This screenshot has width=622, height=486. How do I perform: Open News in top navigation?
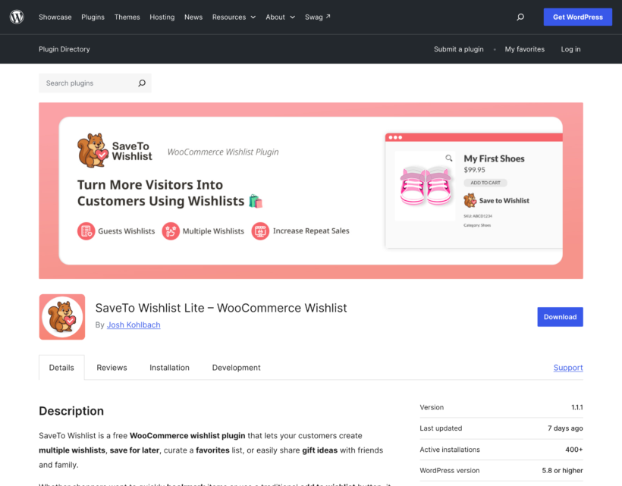(x=193, y=17)
